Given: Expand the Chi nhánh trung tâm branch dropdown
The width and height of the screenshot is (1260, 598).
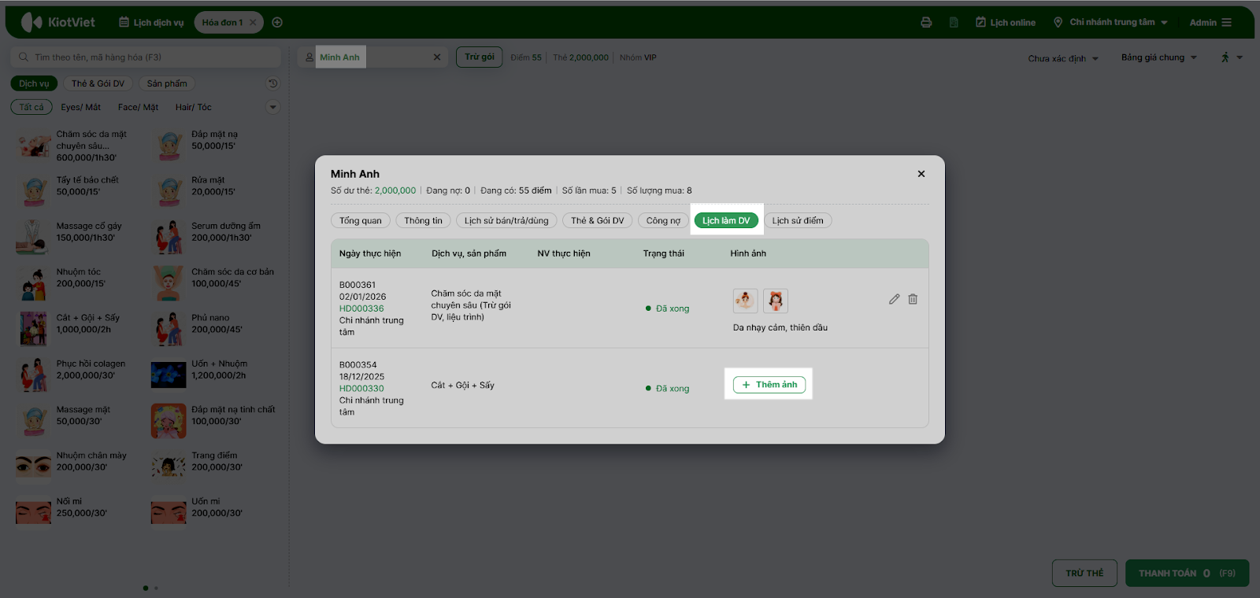Looking at the screenshot, I should 1111,22.
